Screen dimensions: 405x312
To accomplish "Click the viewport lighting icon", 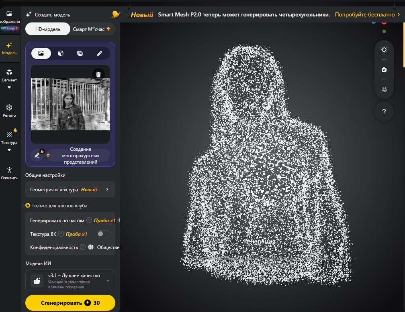I will (x=384, y=50).
